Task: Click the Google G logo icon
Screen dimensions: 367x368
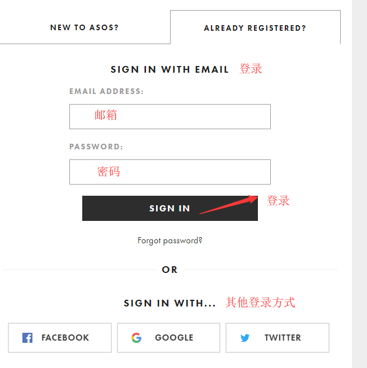Action: click(137, 338)
